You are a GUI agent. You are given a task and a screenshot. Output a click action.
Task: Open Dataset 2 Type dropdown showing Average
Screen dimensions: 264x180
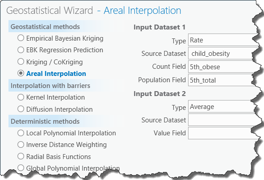tap(222, 106)
